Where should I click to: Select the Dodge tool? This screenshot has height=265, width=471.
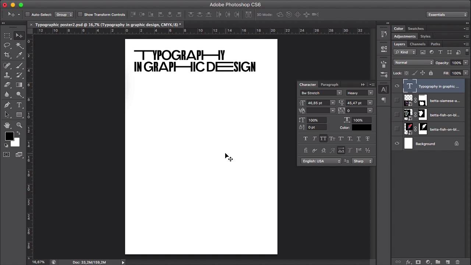click(x=19, y=94)
